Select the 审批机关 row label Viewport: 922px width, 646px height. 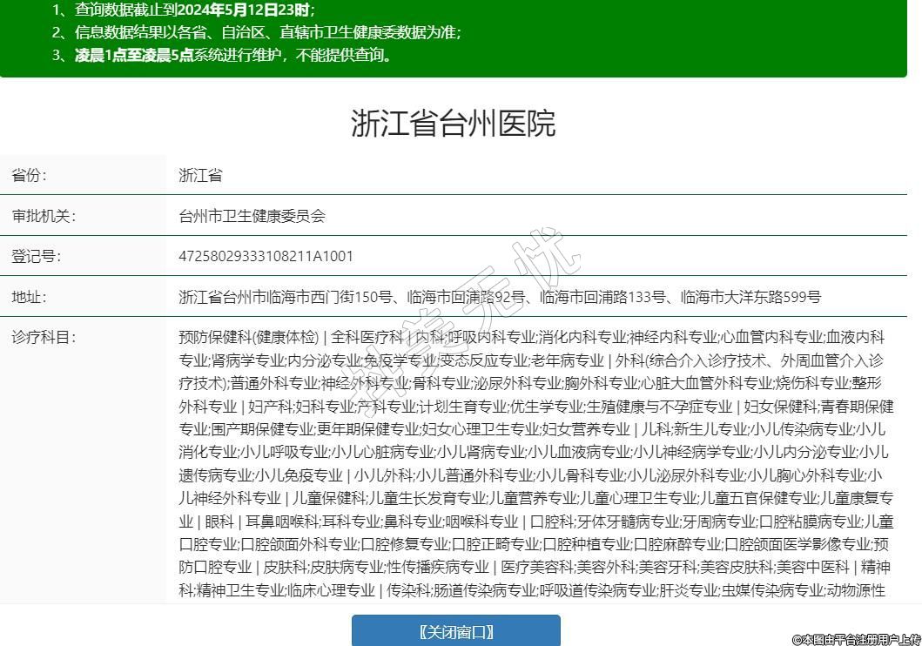(x=44, y=216)
